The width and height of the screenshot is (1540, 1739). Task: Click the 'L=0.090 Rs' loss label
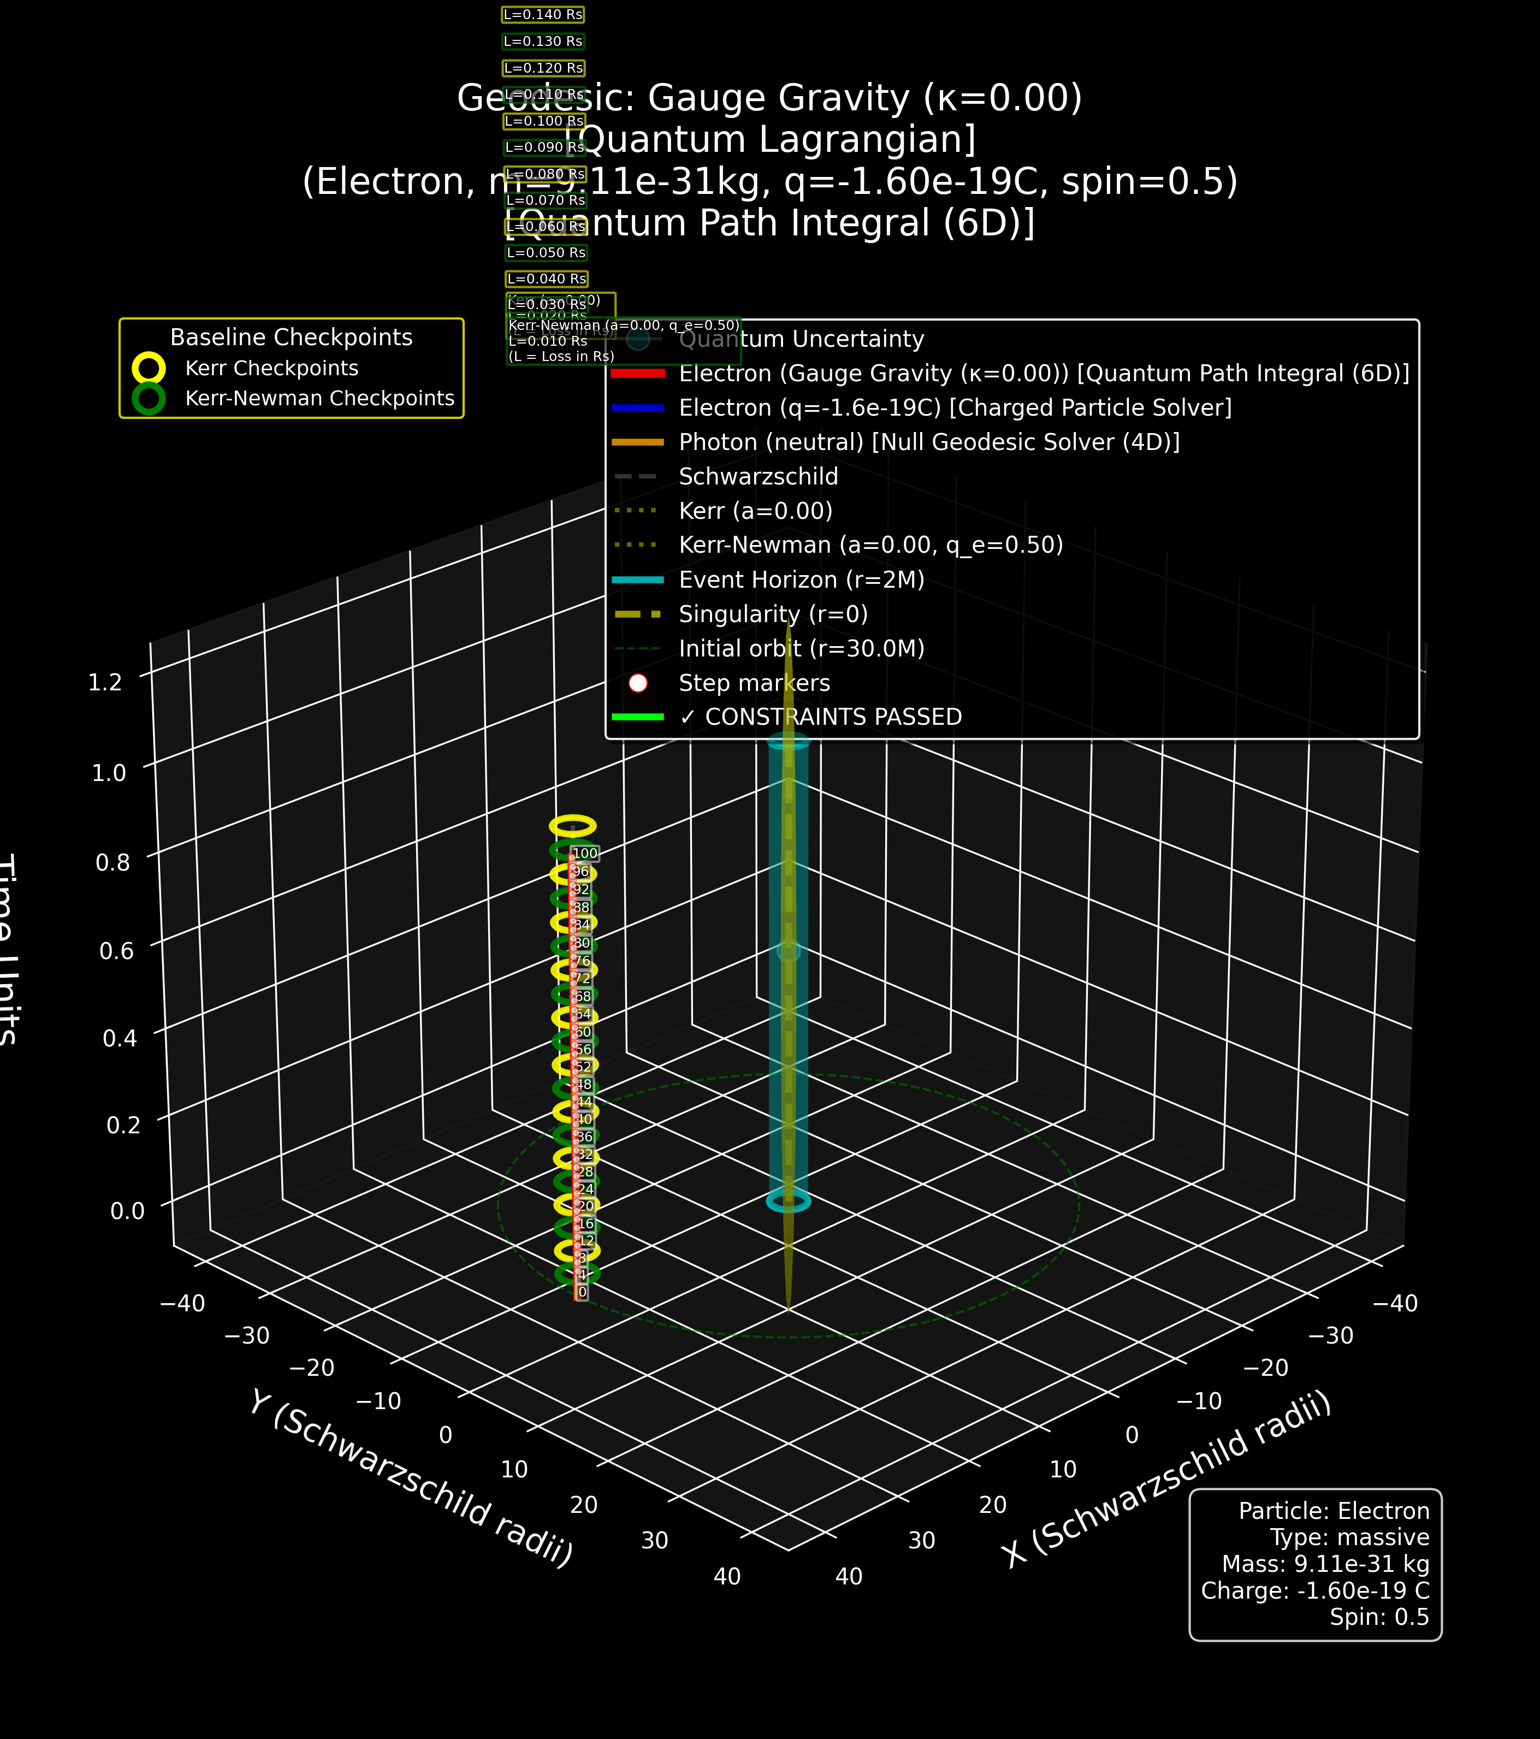tap(544, 147)
